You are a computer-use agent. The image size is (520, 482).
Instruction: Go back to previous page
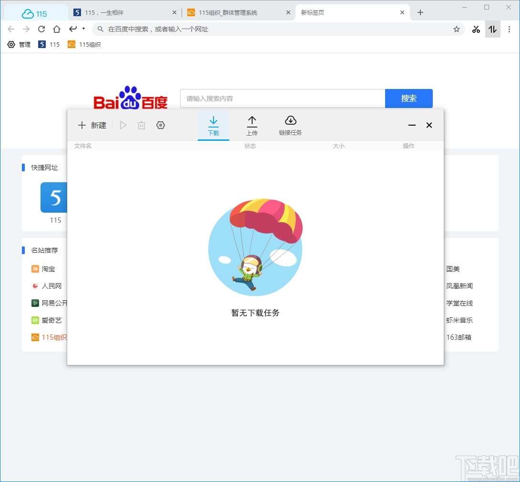11,29
